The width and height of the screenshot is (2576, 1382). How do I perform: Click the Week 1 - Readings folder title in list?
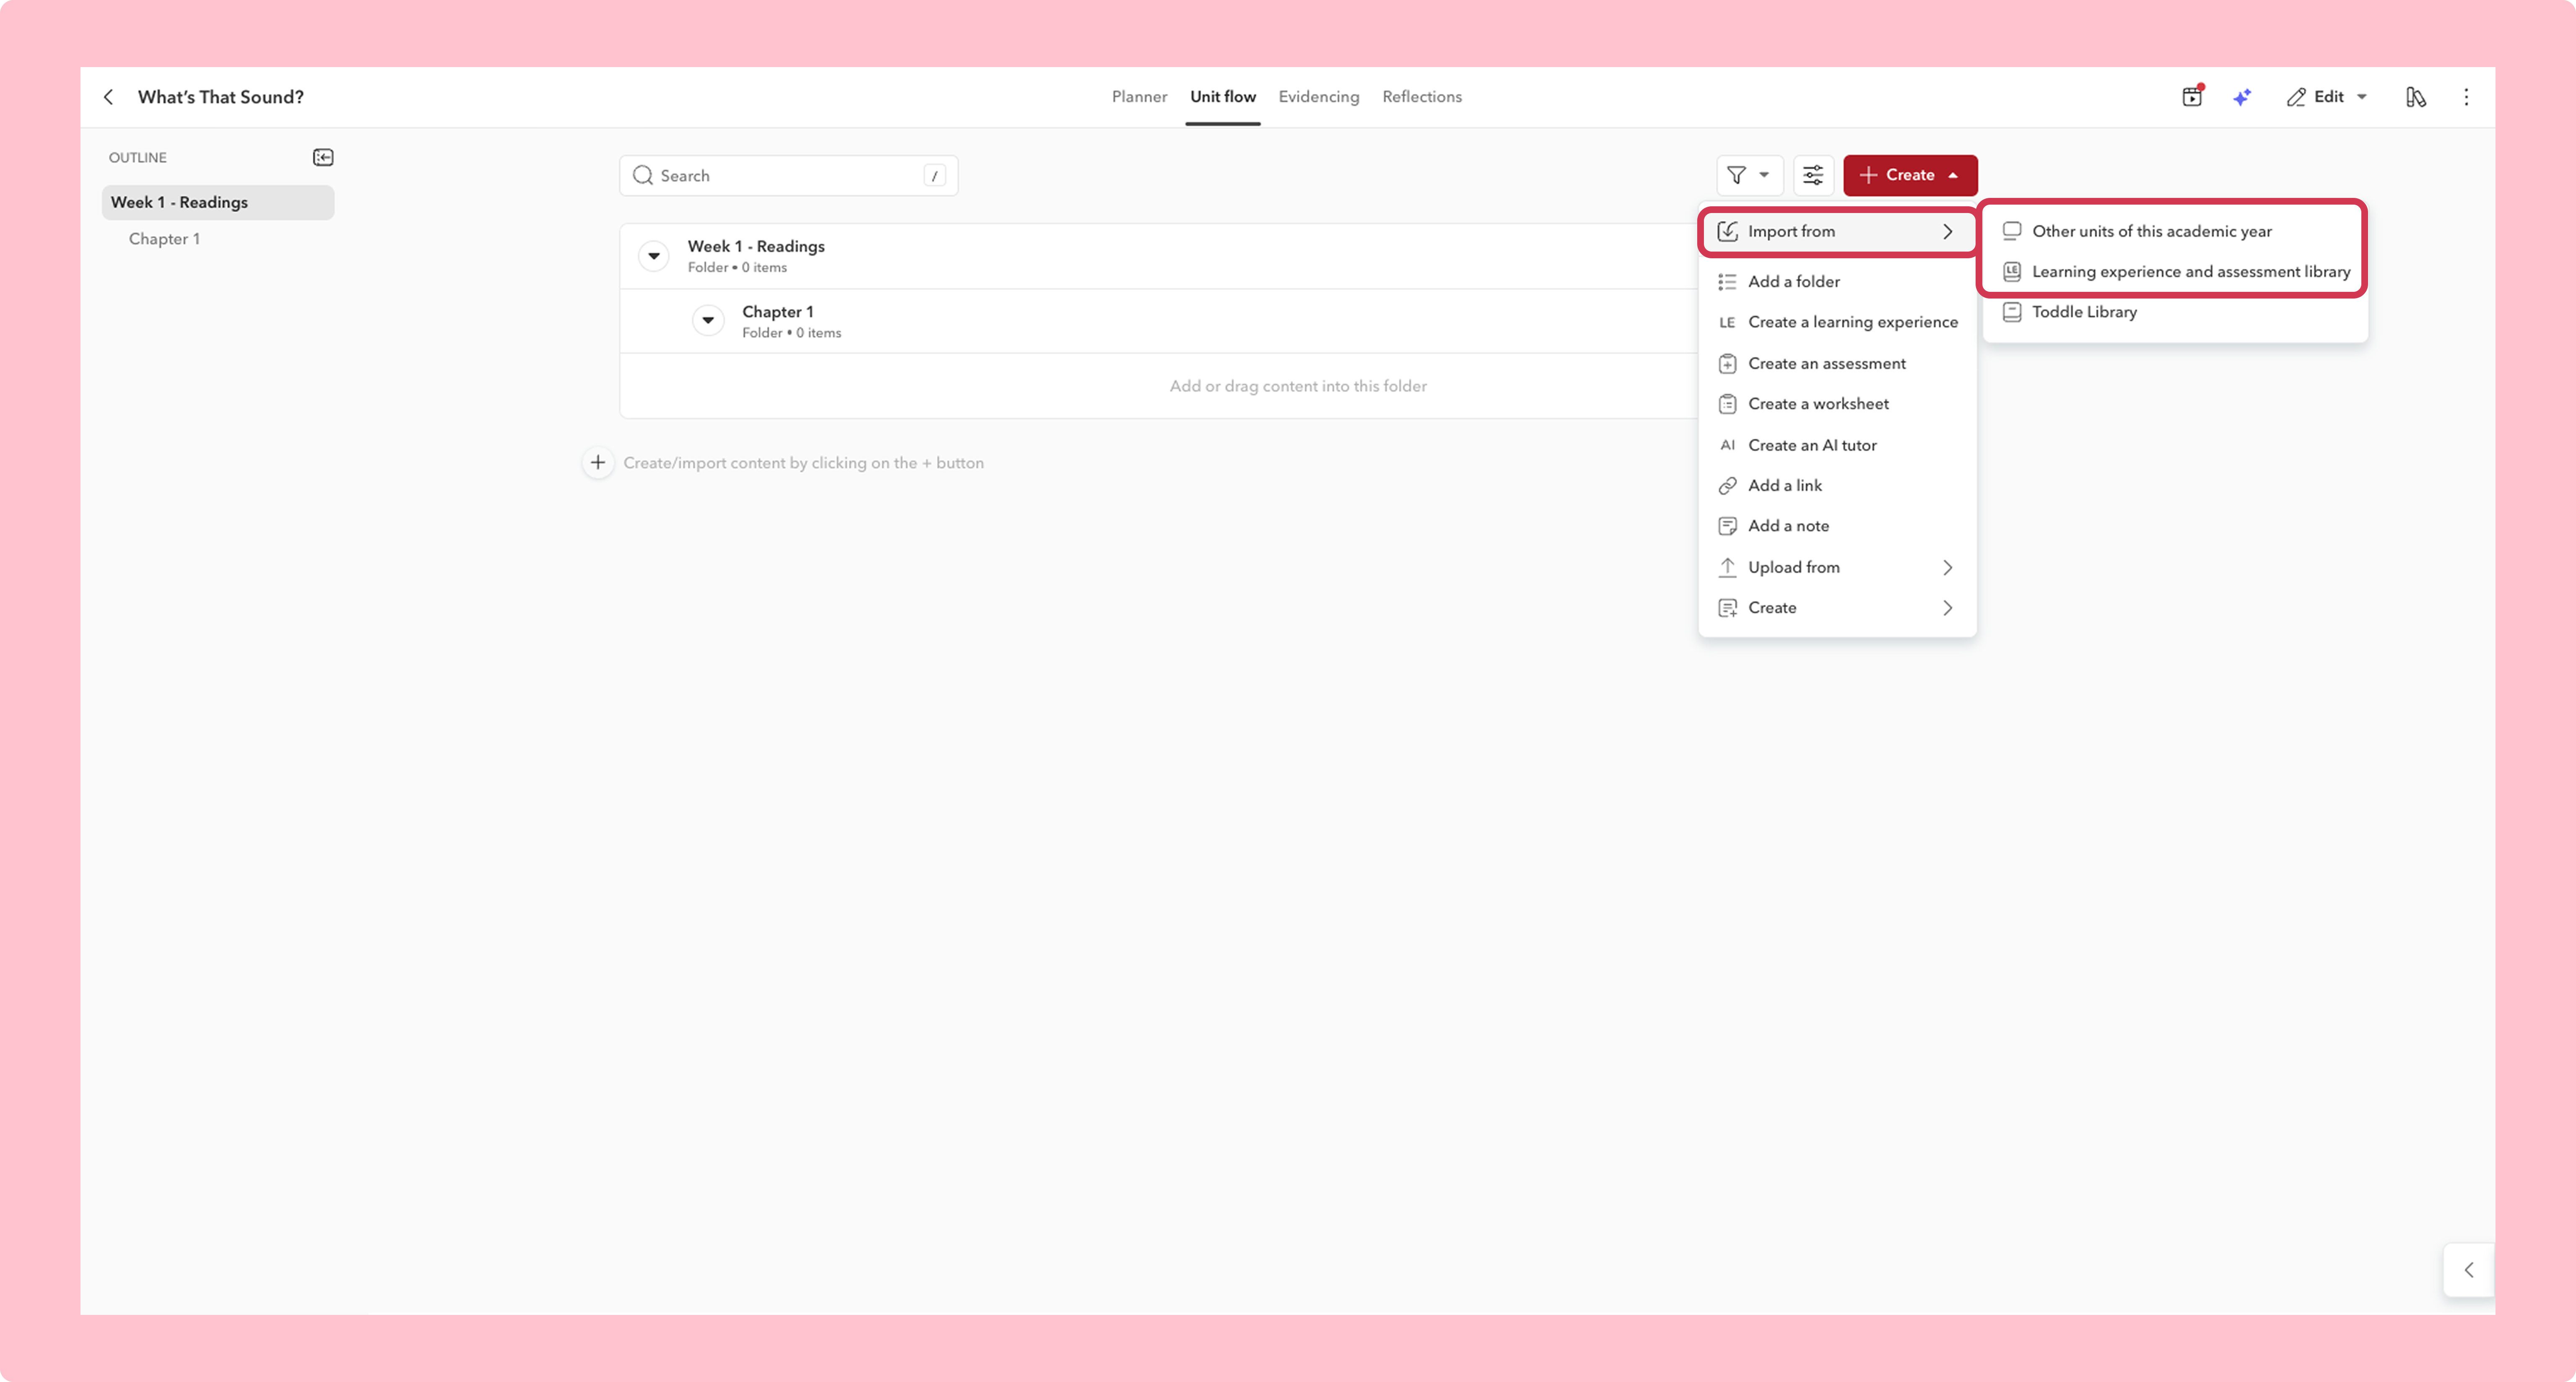click(x=756, y=246)
